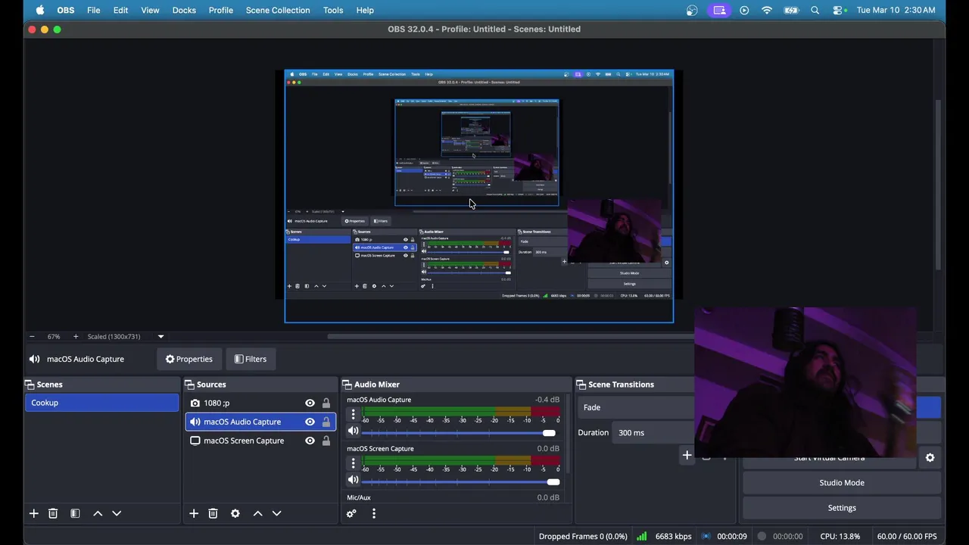Move scene down arrow in Scenes panel

point(117,513)
